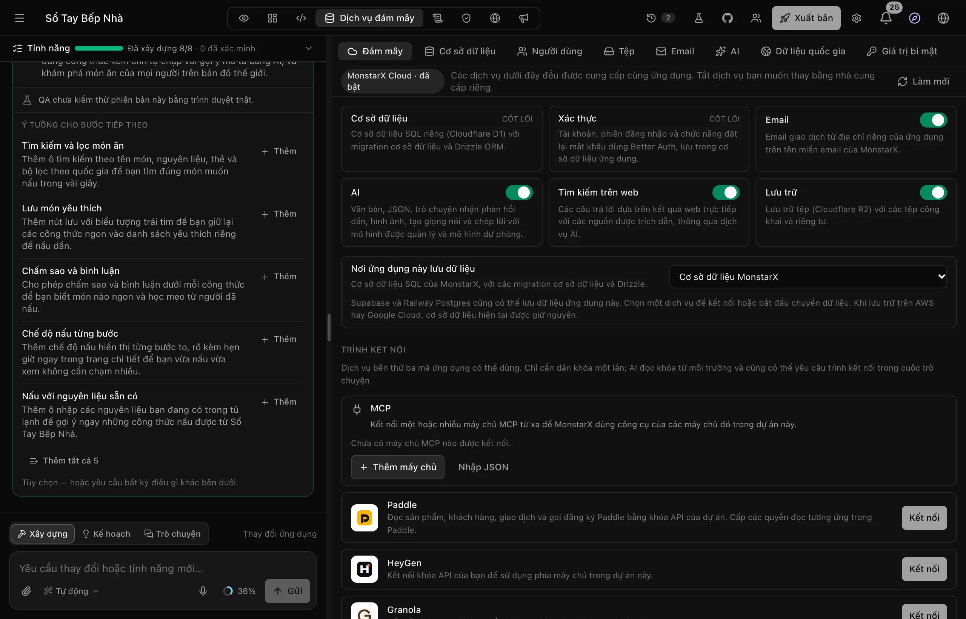
Task: Open the GitHub integration icon
Action: coord(727,18)
